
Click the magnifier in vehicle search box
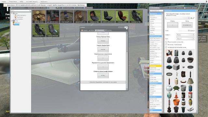(x=30, y=11)
